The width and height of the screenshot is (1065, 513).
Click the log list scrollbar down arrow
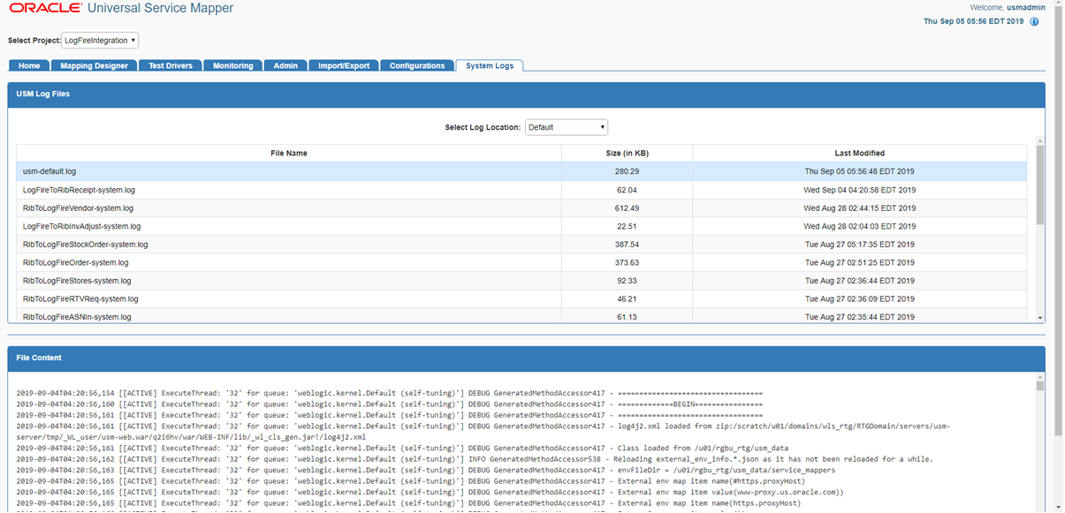coord(1039,318)
